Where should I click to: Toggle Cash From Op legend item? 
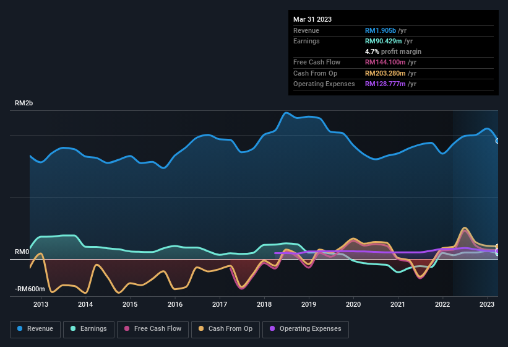coord(226,329)
